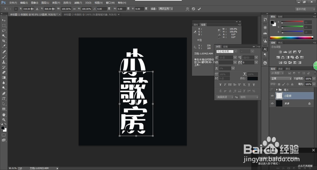Select the Eraser tool
Screen dimensions: 317x170
point(3,72)
